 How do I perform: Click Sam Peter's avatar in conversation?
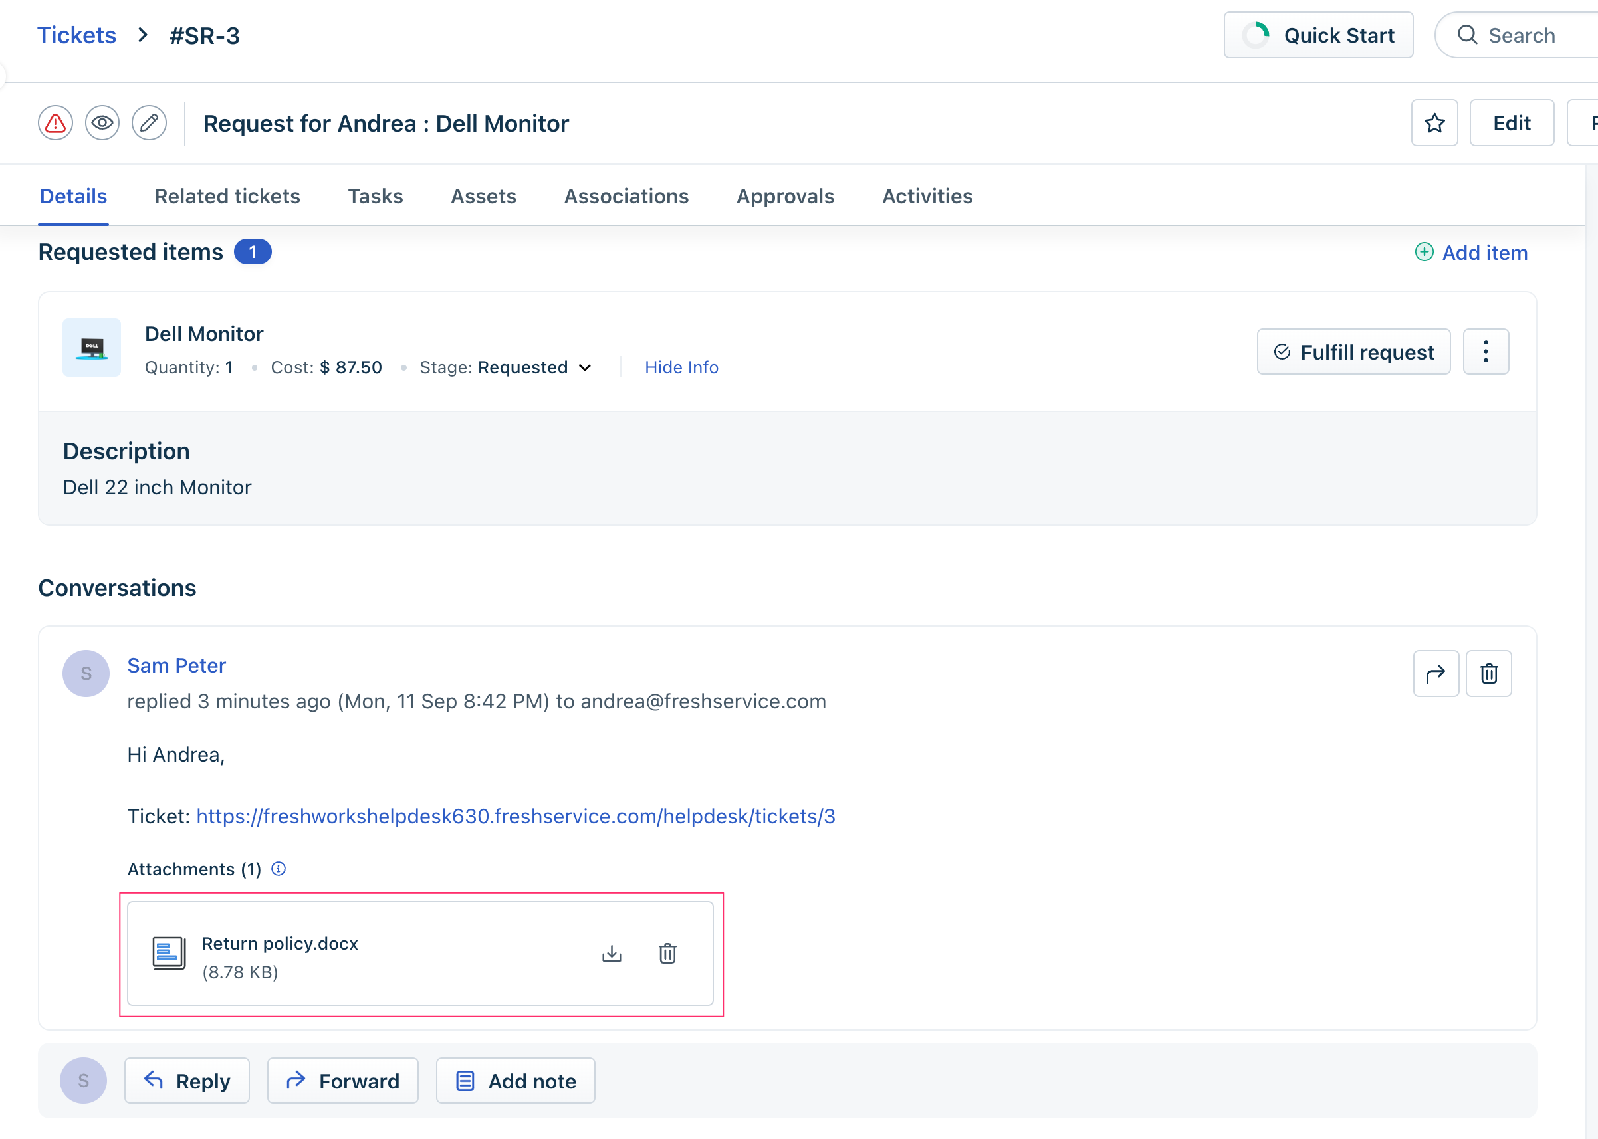pyautogui.click(x=86, y=674)
